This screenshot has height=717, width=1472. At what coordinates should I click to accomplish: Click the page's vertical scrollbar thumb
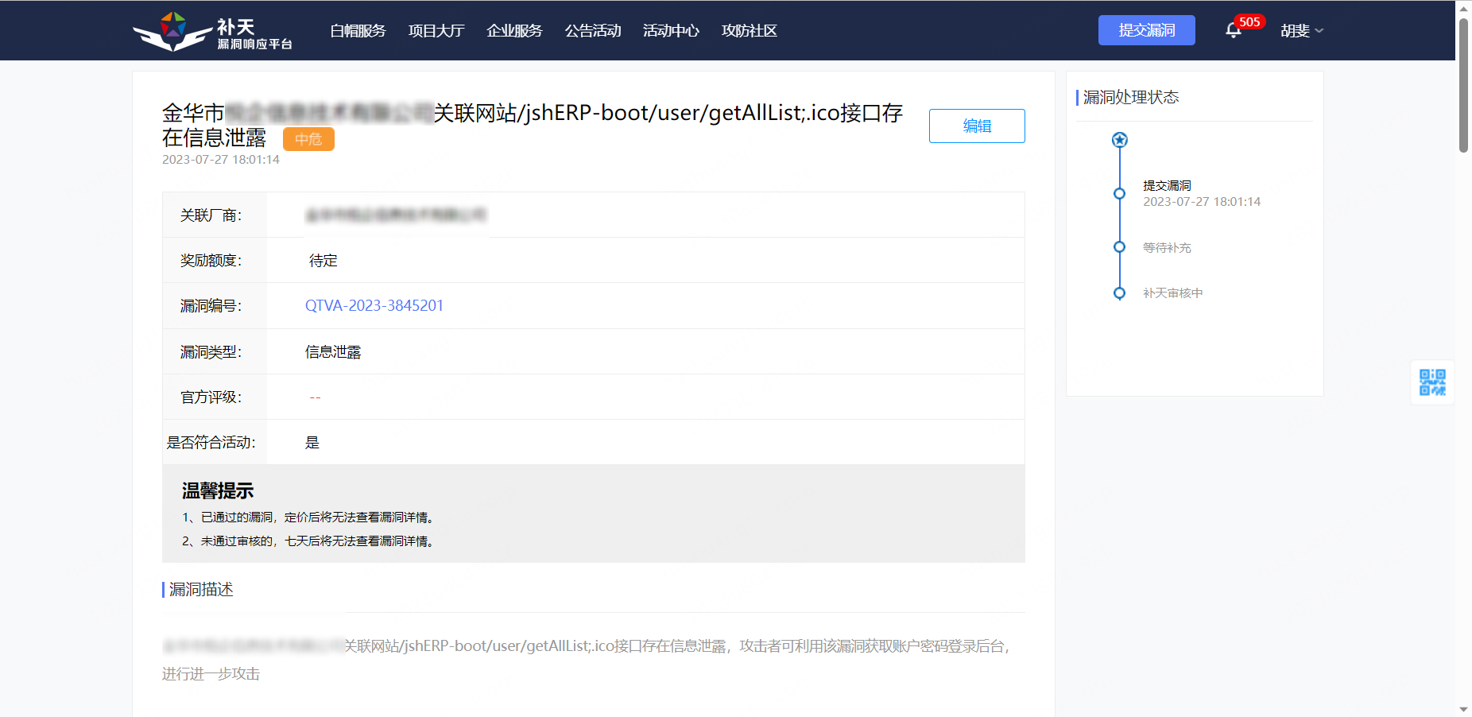(x=1463, y=84)
